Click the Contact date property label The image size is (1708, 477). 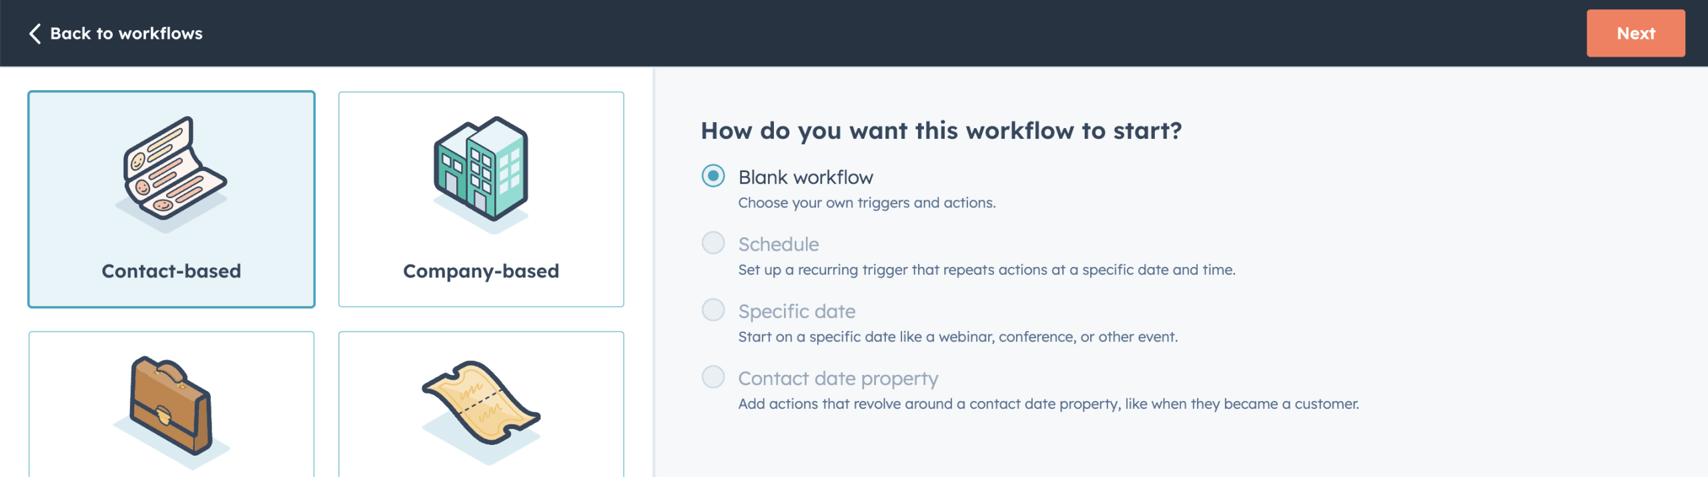(x=837, y=377)
